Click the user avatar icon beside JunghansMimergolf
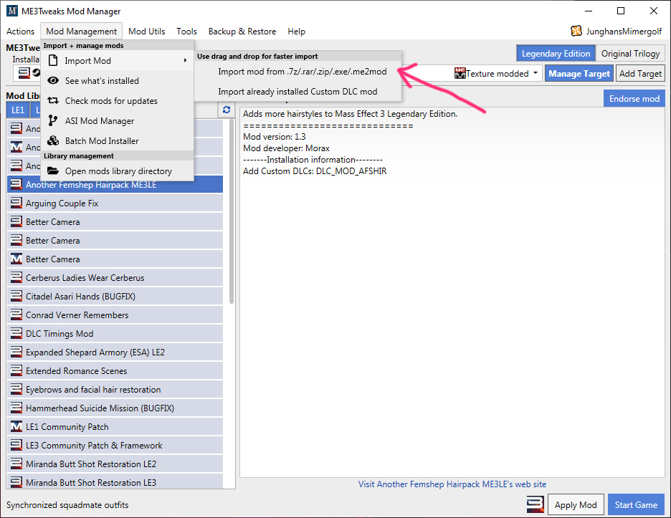The image size is (671, 518). click(x=576, y=31)
